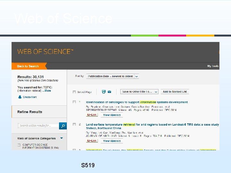Click 'JOURNAL OF ARID LAND' source line

(137, 136)
